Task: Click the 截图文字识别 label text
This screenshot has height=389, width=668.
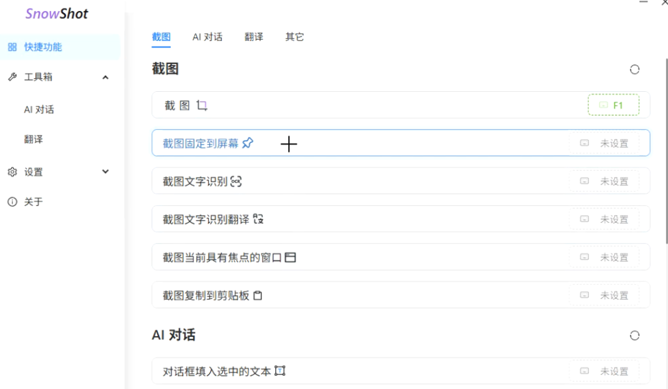Action: pyautogui.click(x=195, y=182)
